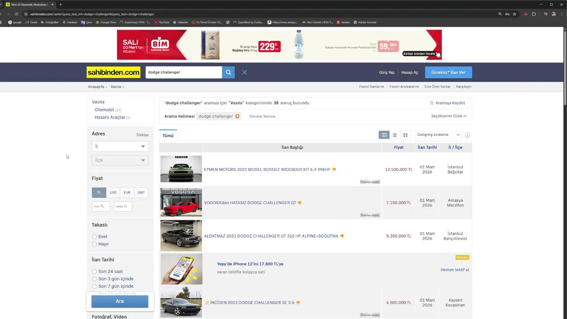
Task: Click the BİM banner advertisement
Action: (279, 45)
